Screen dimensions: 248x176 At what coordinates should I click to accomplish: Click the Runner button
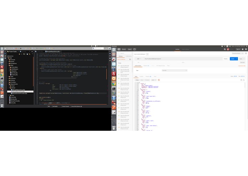[x=124, y=49]
